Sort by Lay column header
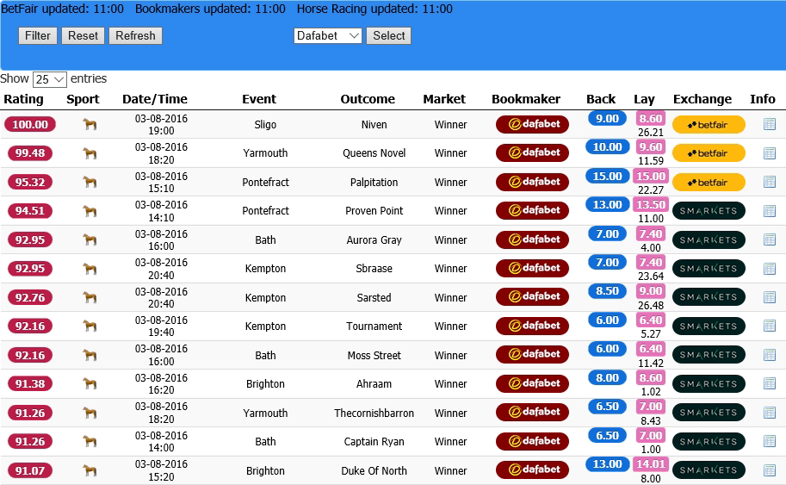The image size is (786, 485). tap(644, 99)
